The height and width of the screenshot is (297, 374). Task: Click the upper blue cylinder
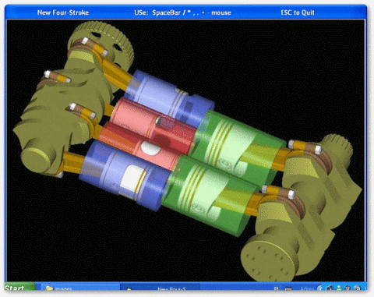tap(170, 99)
